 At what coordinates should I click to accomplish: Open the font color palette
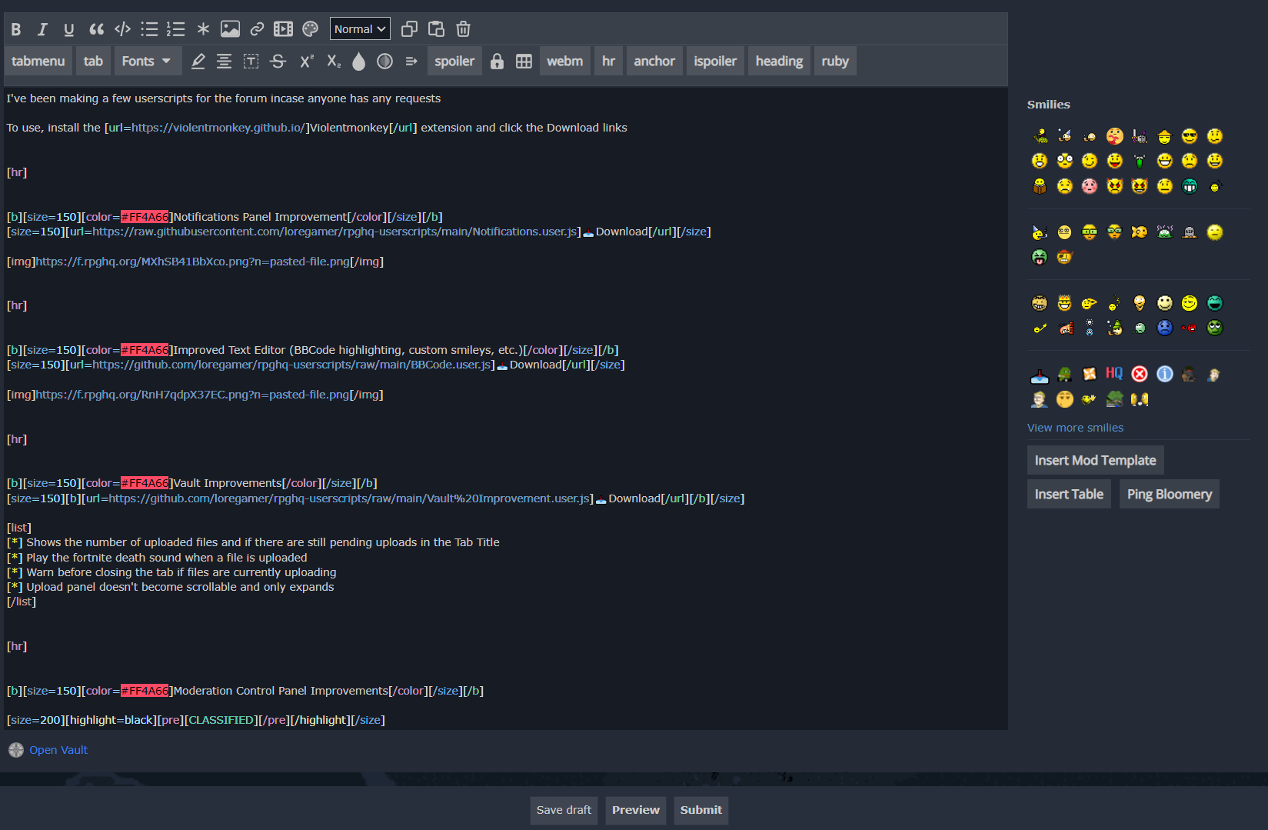[x=310, y=29]
